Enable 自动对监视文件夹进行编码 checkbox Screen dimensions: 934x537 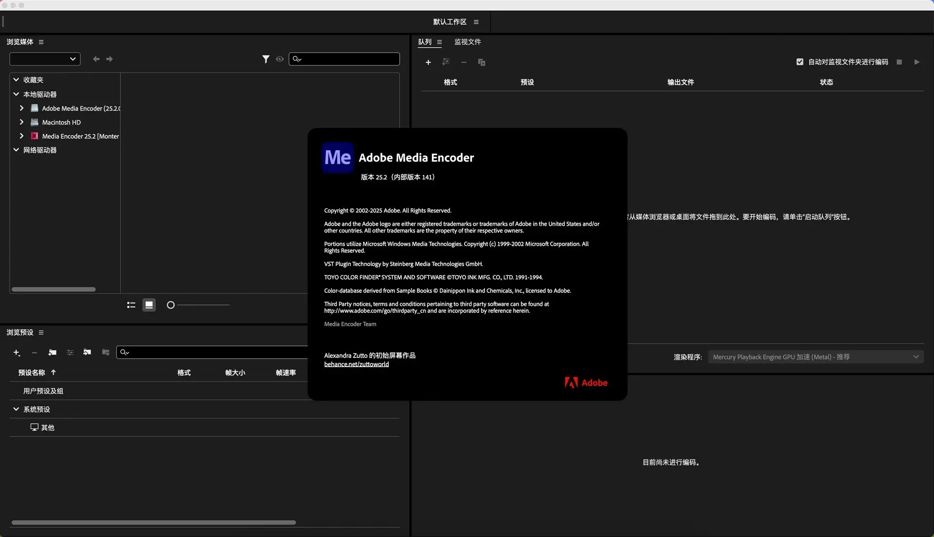click(799, 62)
